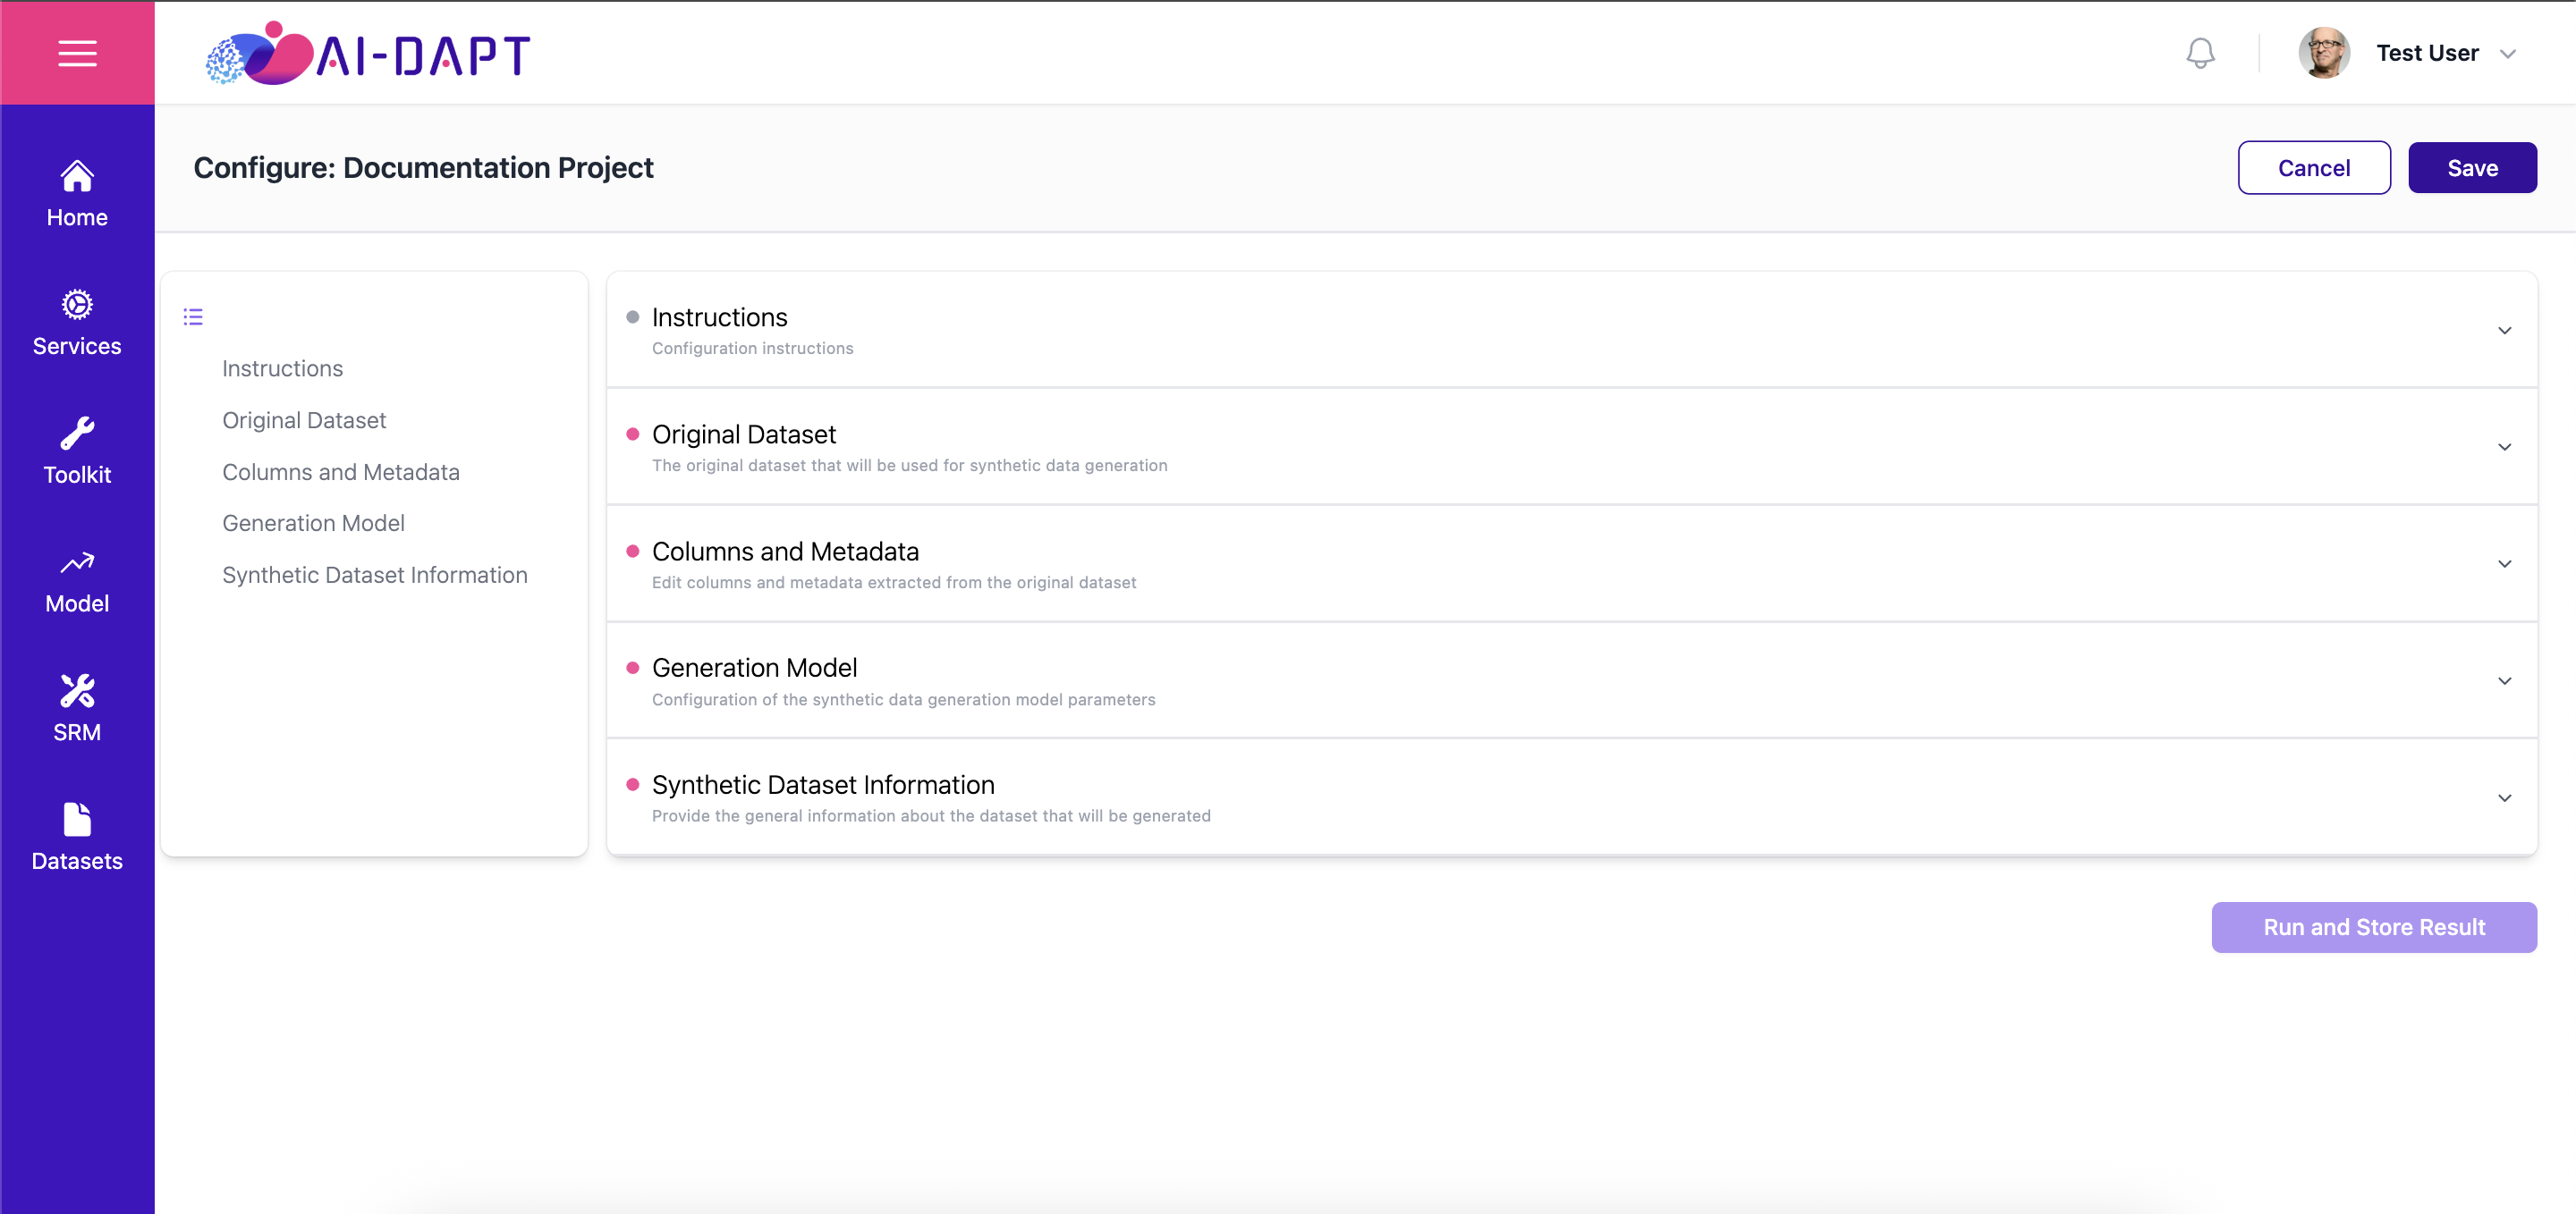Click the Columns and Metadata section title
The image size is (2576, 1214).
(785, 551)
